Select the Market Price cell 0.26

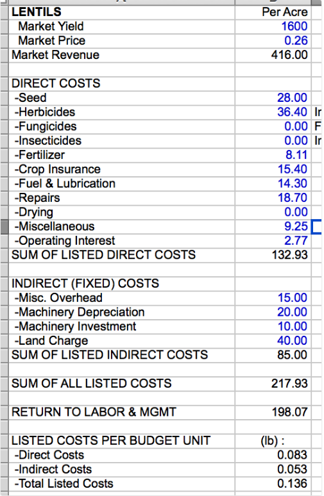point(273,40)
